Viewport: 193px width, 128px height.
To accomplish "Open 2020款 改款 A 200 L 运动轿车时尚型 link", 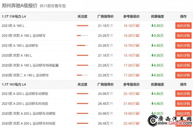I will coord(29,123).
